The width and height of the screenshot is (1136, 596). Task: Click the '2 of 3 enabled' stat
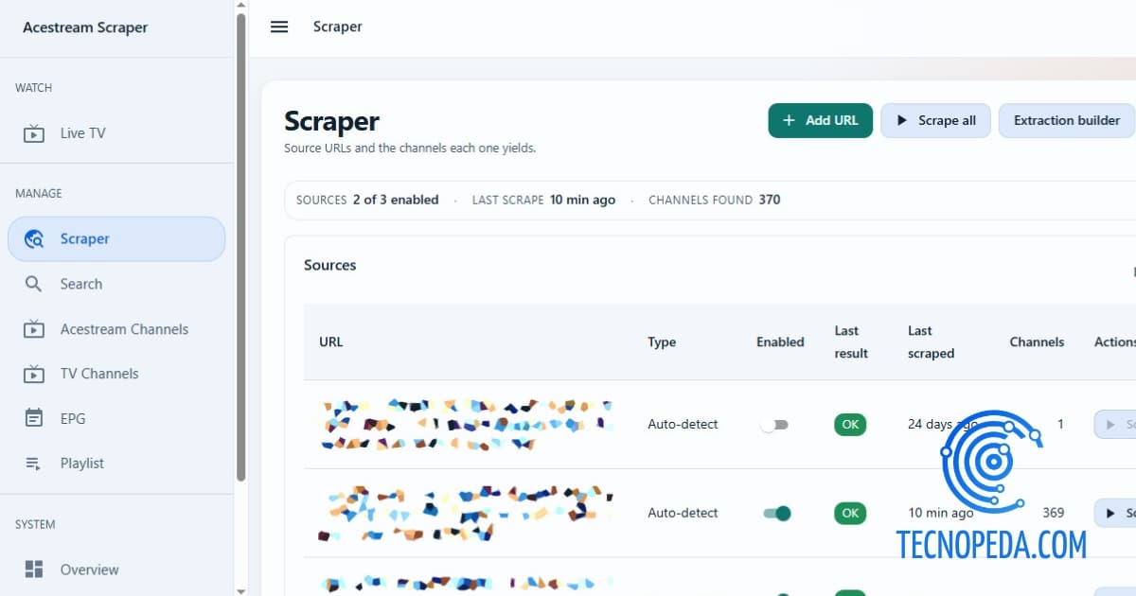(x=396, y=201)
